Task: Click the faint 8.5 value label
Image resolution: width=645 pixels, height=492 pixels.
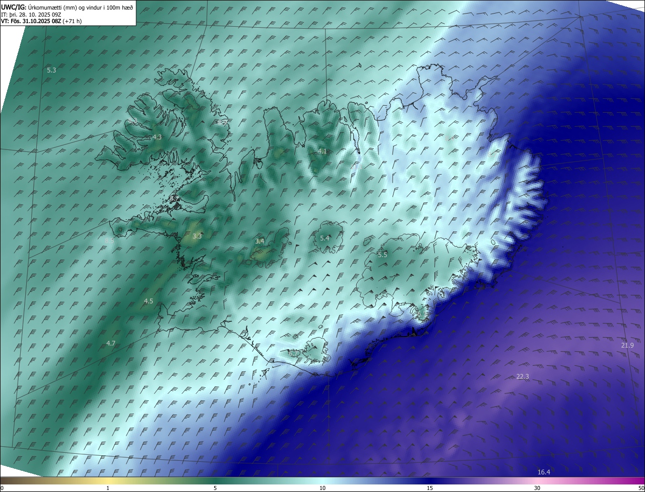Action: pyautogui.click(x=109, y=241)
